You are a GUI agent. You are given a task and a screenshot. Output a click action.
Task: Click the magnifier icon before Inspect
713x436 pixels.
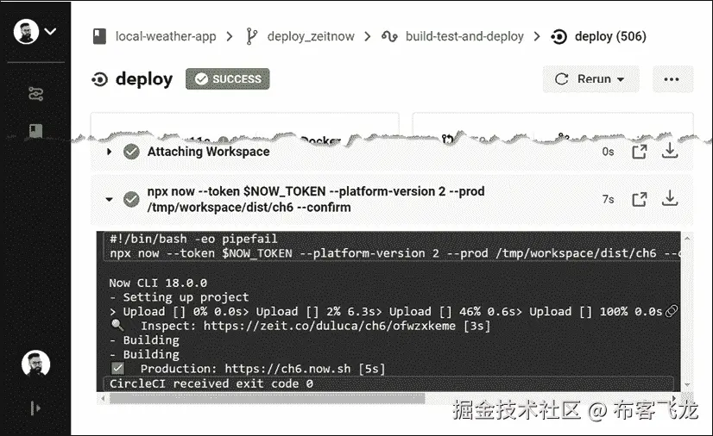(117, 325)
